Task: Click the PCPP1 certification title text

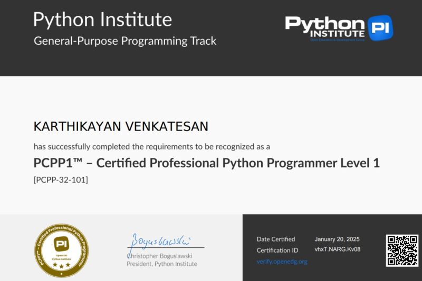Action: pos(206,163)
